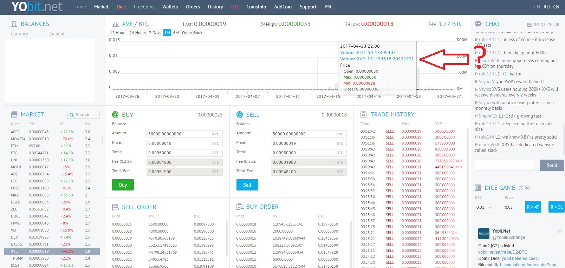Open the yobit.net/en/trade/C2/BTC link
Screen dimensions: 565x268
pos(502,252)
